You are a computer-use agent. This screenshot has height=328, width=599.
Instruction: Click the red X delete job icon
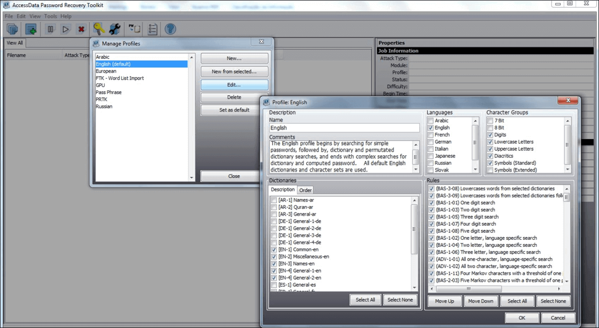click(x=81, y=29)
